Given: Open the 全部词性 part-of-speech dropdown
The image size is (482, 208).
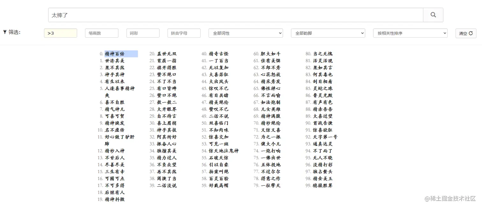Looking at the screenshot, I should pyautogui.click(x=246, y=33).
